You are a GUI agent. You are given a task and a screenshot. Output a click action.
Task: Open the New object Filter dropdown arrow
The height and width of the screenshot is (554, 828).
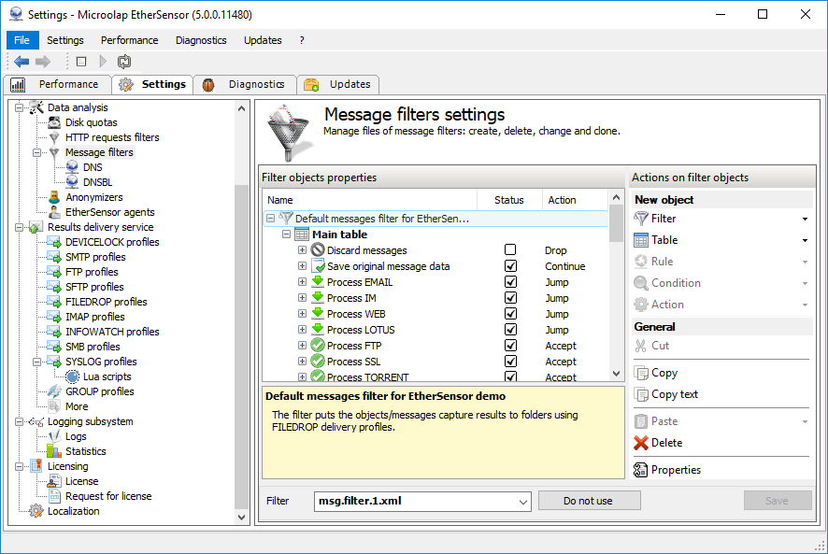(x=805, y=219)
